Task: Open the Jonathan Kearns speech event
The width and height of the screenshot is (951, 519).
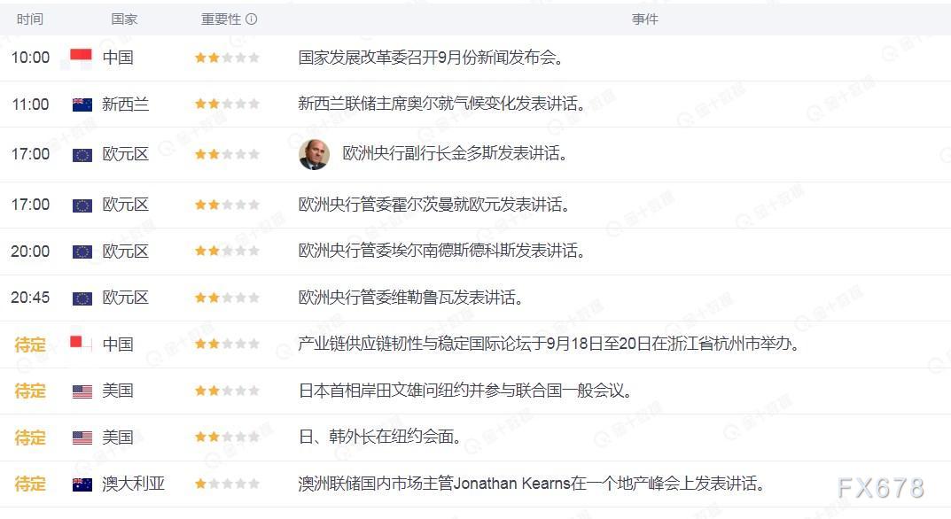Action: click(531, 484)
